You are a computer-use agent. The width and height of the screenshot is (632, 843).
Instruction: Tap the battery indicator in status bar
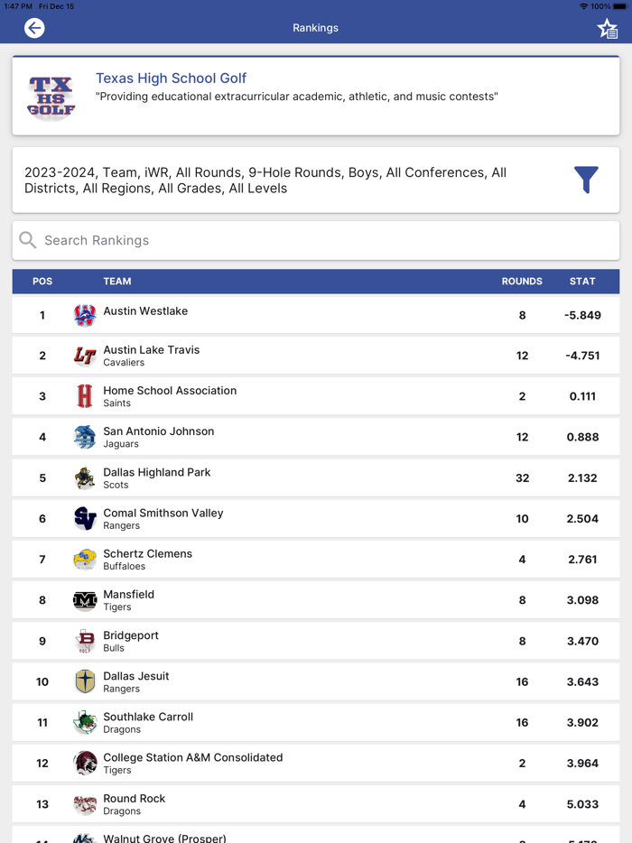pyautogui.click(x=622, y=5)
